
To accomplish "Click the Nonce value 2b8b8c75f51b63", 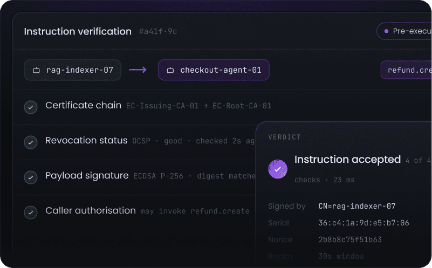I will (x=350, y=239).
